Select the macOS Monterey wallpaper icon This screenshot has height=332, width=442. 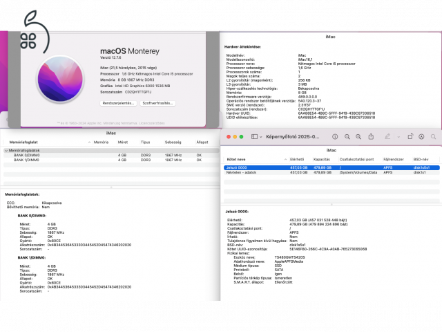pyautogui.click(x=60, y=79)
